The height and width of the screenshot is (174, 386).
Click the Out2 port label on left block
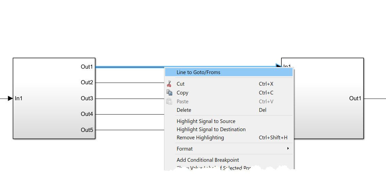tap(87, 83)
